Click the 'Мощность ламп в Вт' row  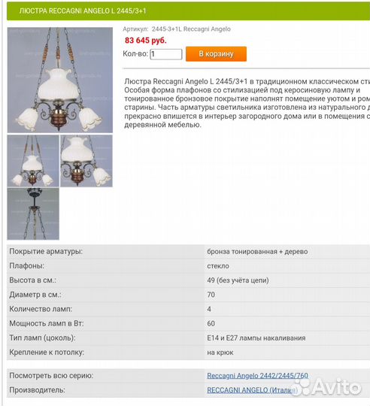(188, 323)
